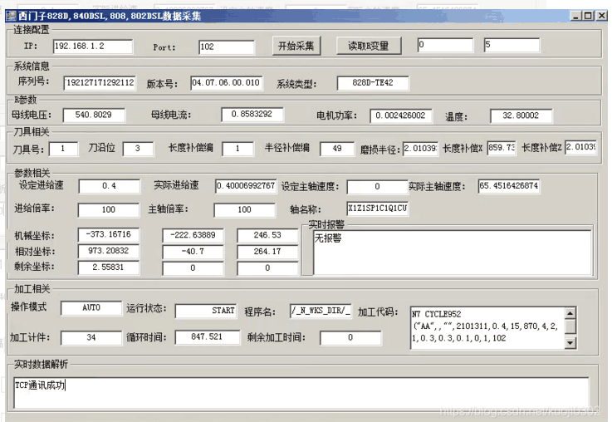Select the 序列号 field value
612x422 pixels.
coord(100,83)
